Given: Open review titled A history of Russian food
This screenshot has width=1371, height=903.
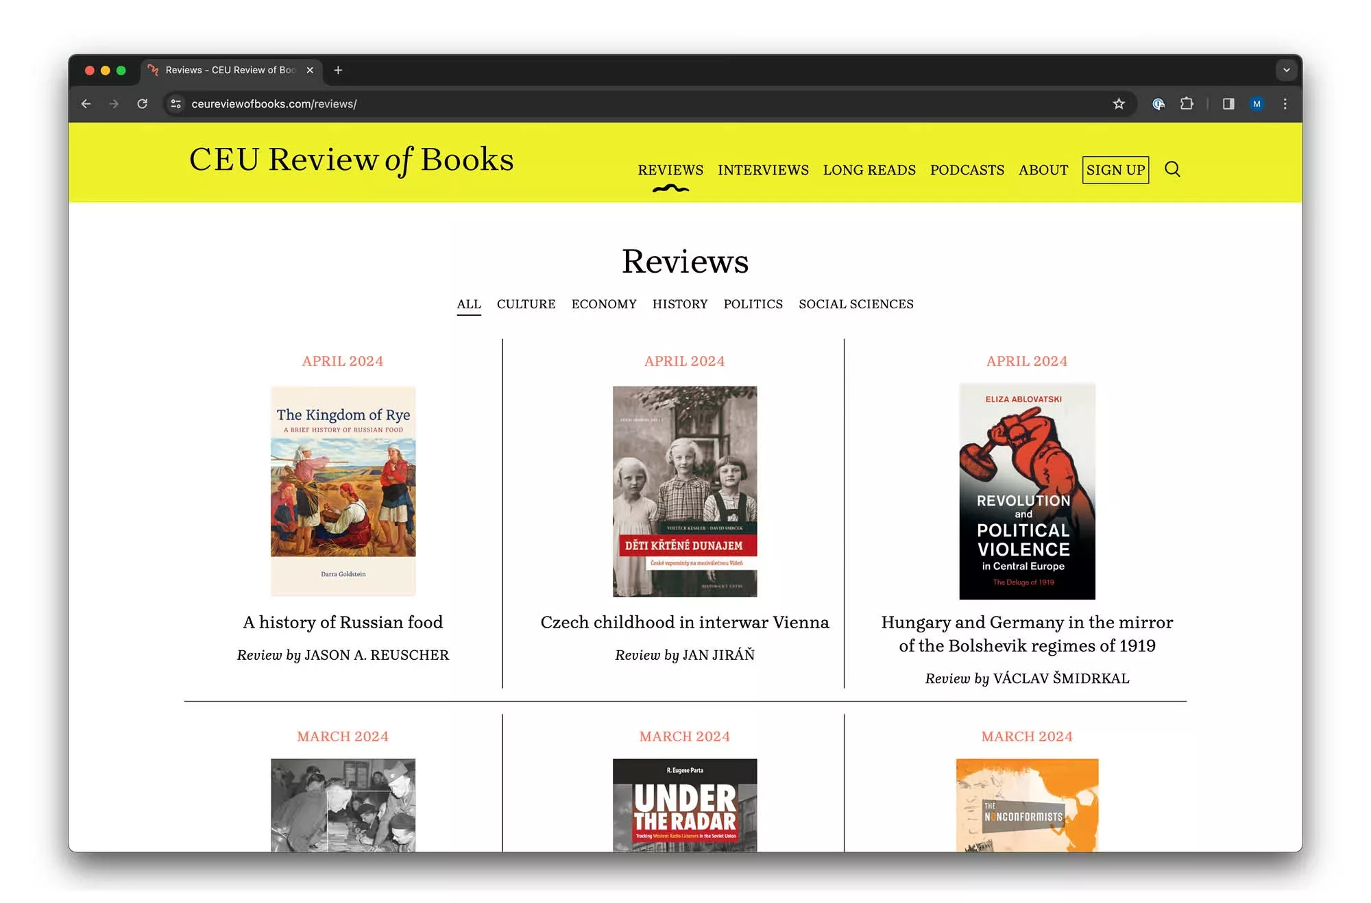Looking at the screenshot, I should point(343,622).
